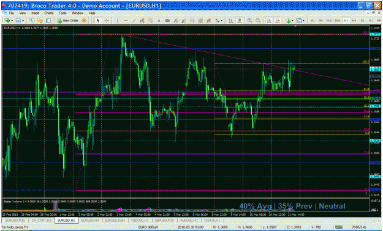Screen dimensions: 383x231
Task: Open the File menu
Action: pos(12,13)
